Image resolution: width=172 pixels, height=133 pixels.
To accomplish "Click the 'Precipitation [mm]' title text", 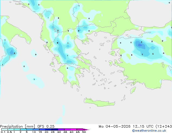I will tap(18, 126).
